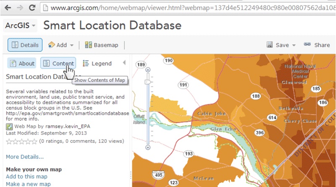Click route marker 185 on map

(316, 89)
